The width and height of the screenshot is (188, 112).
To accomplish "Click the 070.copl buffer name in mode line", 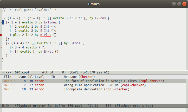I will [x=22, y=72].
